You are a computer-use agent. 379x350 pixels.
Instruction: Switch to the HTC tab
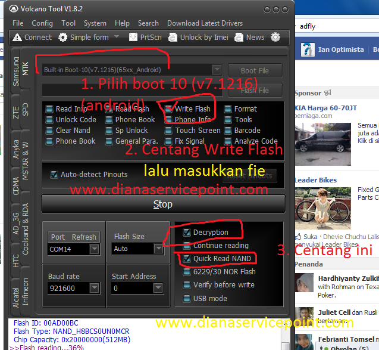[15, 261]
